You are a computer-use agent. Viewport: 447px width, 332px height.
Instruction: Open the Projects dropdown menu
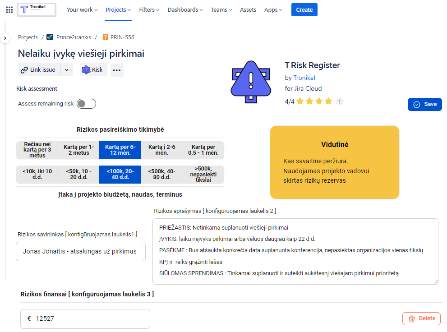tap(118, 10)
